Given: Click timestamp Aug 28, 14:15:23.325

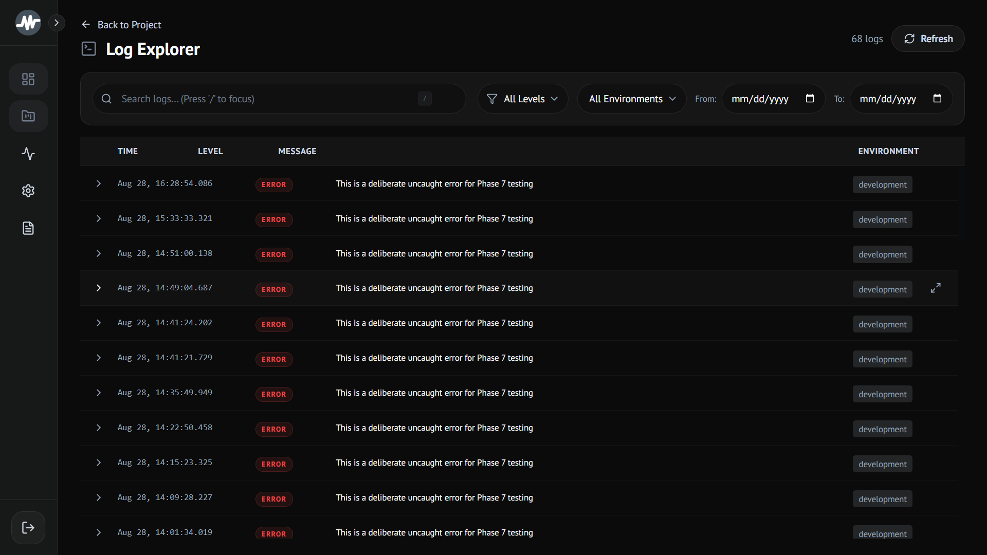Looking at the screenshot, I should 165,462.
